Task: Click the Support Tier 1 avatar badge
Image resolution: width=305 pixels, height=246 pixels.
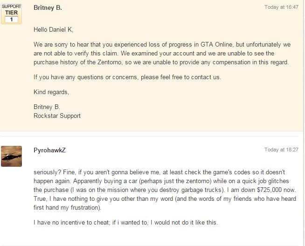Action: 11,14
